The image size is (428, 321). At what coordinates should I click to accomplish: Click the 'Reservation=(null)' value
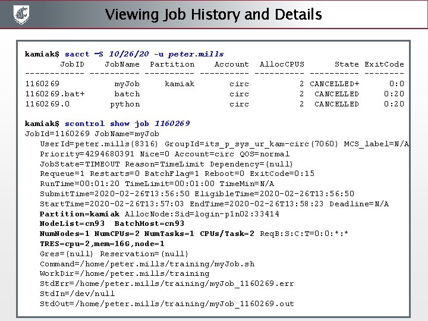[144, 254]
